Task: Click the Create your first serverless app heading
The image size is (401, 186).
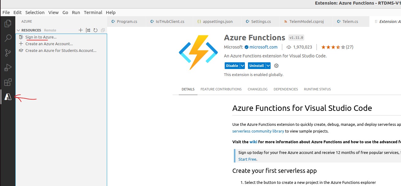Action: (275, 171)
